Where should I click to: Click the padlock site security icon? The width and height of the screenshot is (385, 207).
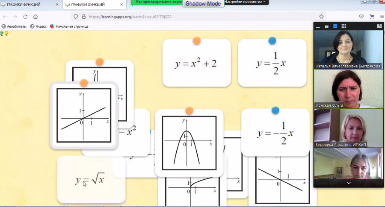84,17
